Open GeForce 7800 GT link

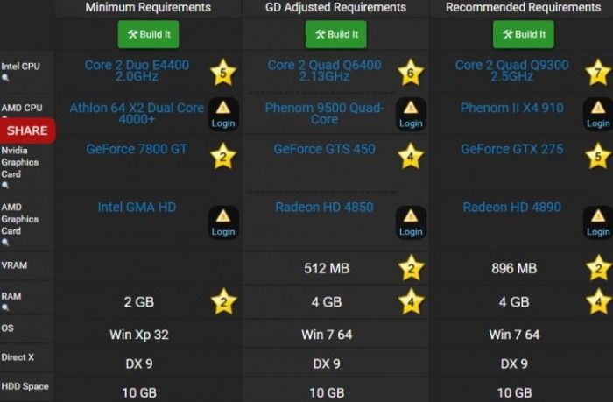(x=137, y=149)
